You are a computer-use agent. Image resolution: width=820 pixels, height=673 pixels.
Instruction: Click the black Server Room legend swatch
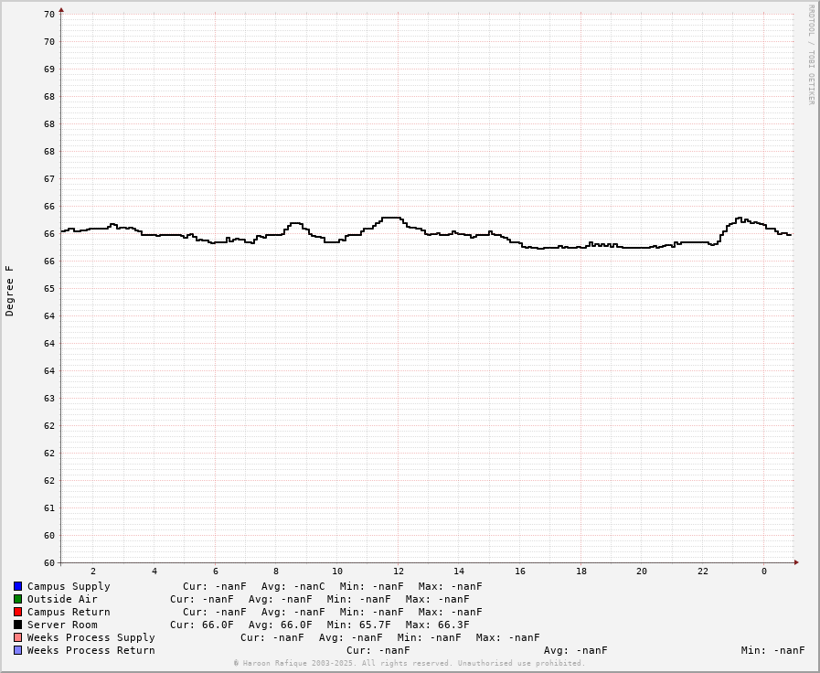click(x=17, y=625)
